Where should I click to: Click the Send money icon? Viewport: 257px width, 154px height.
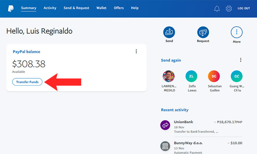tap(169, 32)
